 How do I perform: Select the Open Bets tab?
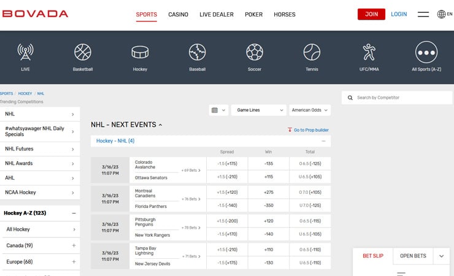click(x=413, y=256)
